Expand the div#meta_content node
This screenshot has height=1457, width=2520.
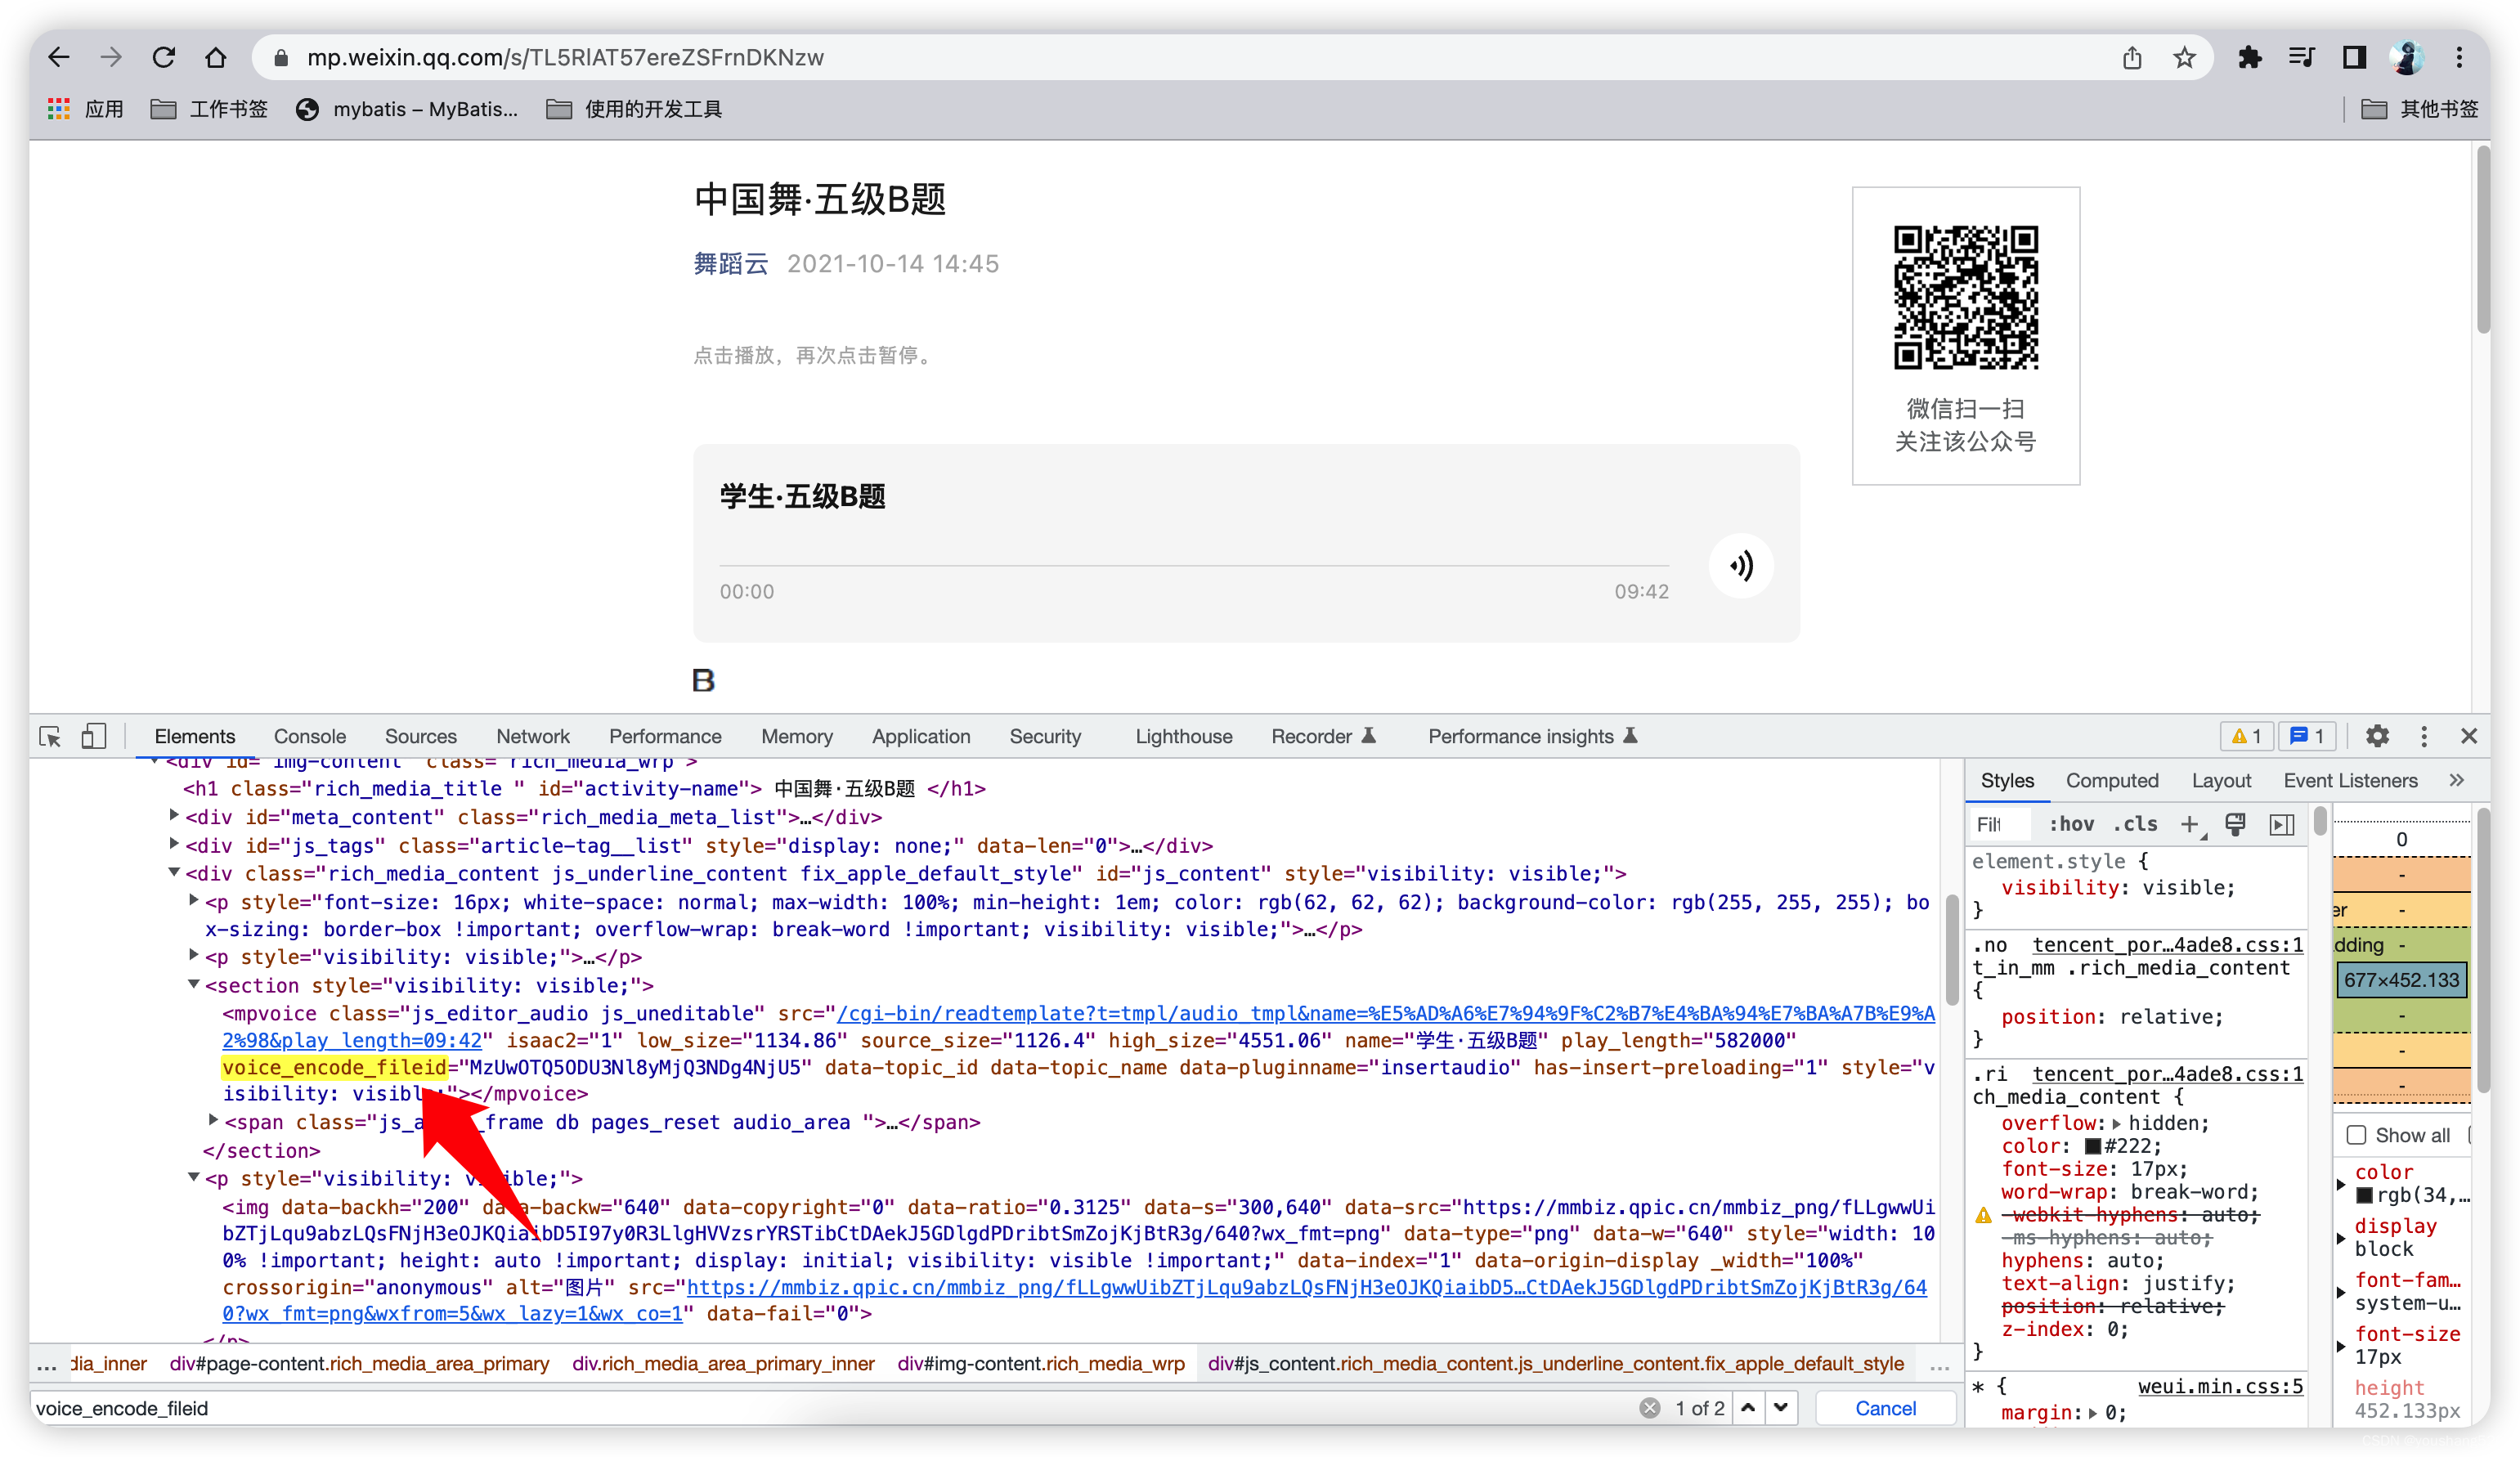point(174,816)
